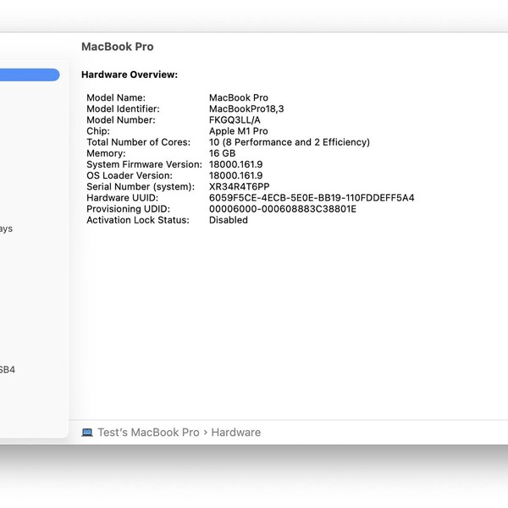Screen dimensions: 508x508
Task: Click Model Identifier value MacBookPro18,3
Action: coord(246,109)
